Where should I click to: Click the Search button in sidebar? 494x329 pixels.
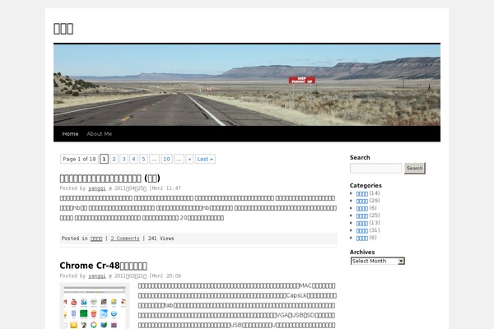pyautogui.click(x=415, y=168)
